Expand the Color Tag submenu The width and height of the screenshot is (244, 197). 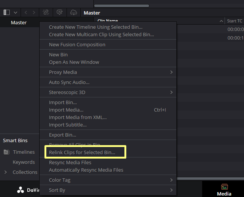point(108,180)
